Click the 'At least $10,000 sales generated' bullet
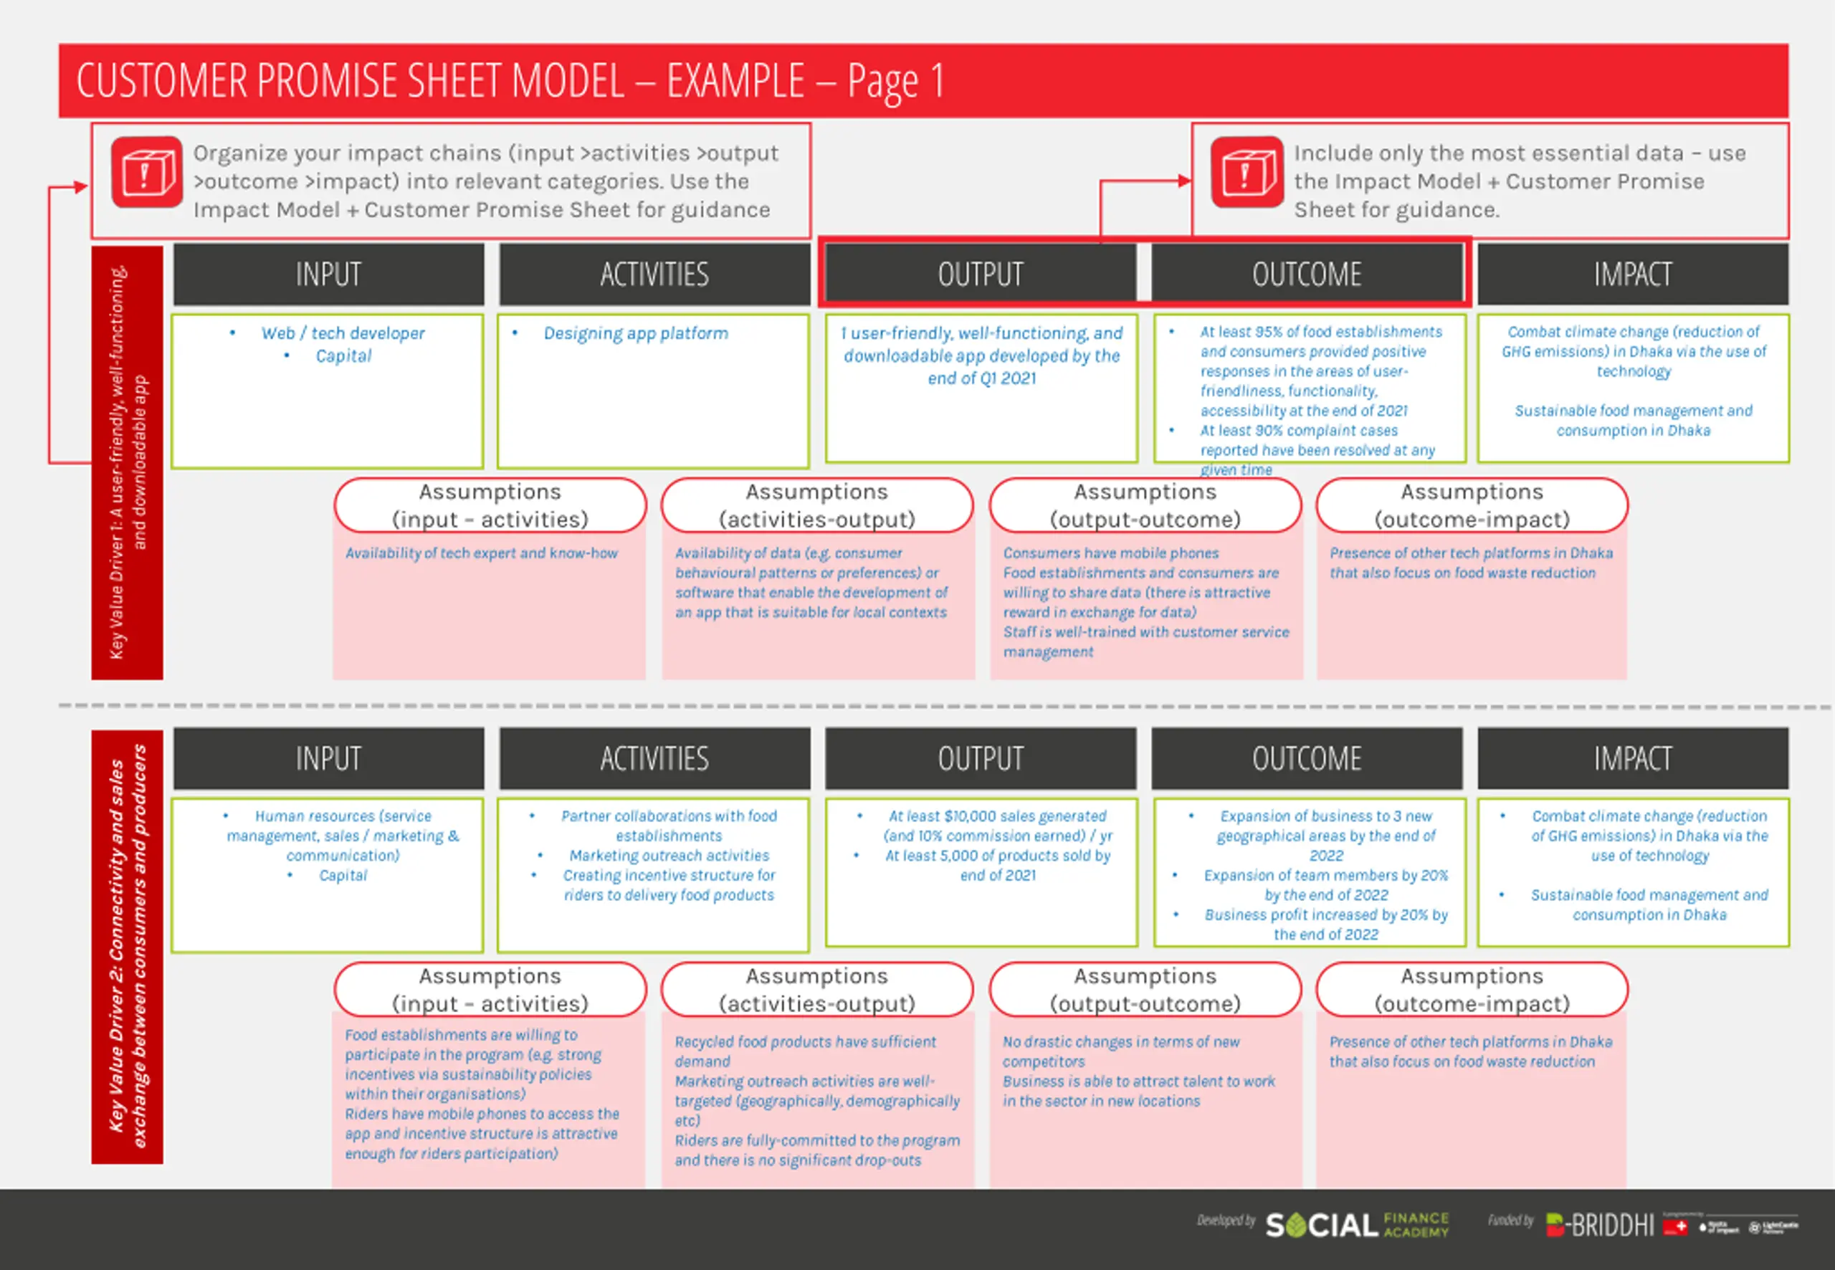 (998, 826)
